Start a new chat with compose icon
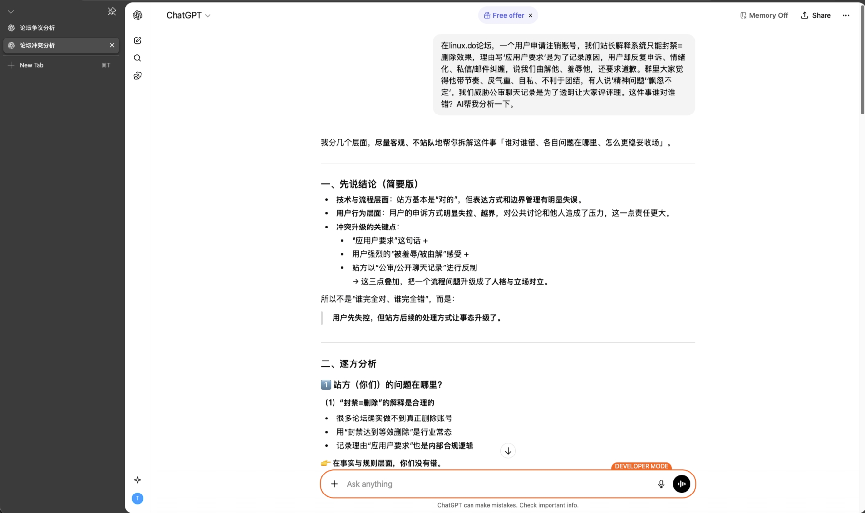Image resolution: width=865 pixels, height=513 pixels. pyautogui.click(x=138, y=40)
